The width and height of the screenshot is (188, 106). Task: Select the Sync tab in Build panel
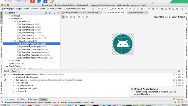[14, 71]
